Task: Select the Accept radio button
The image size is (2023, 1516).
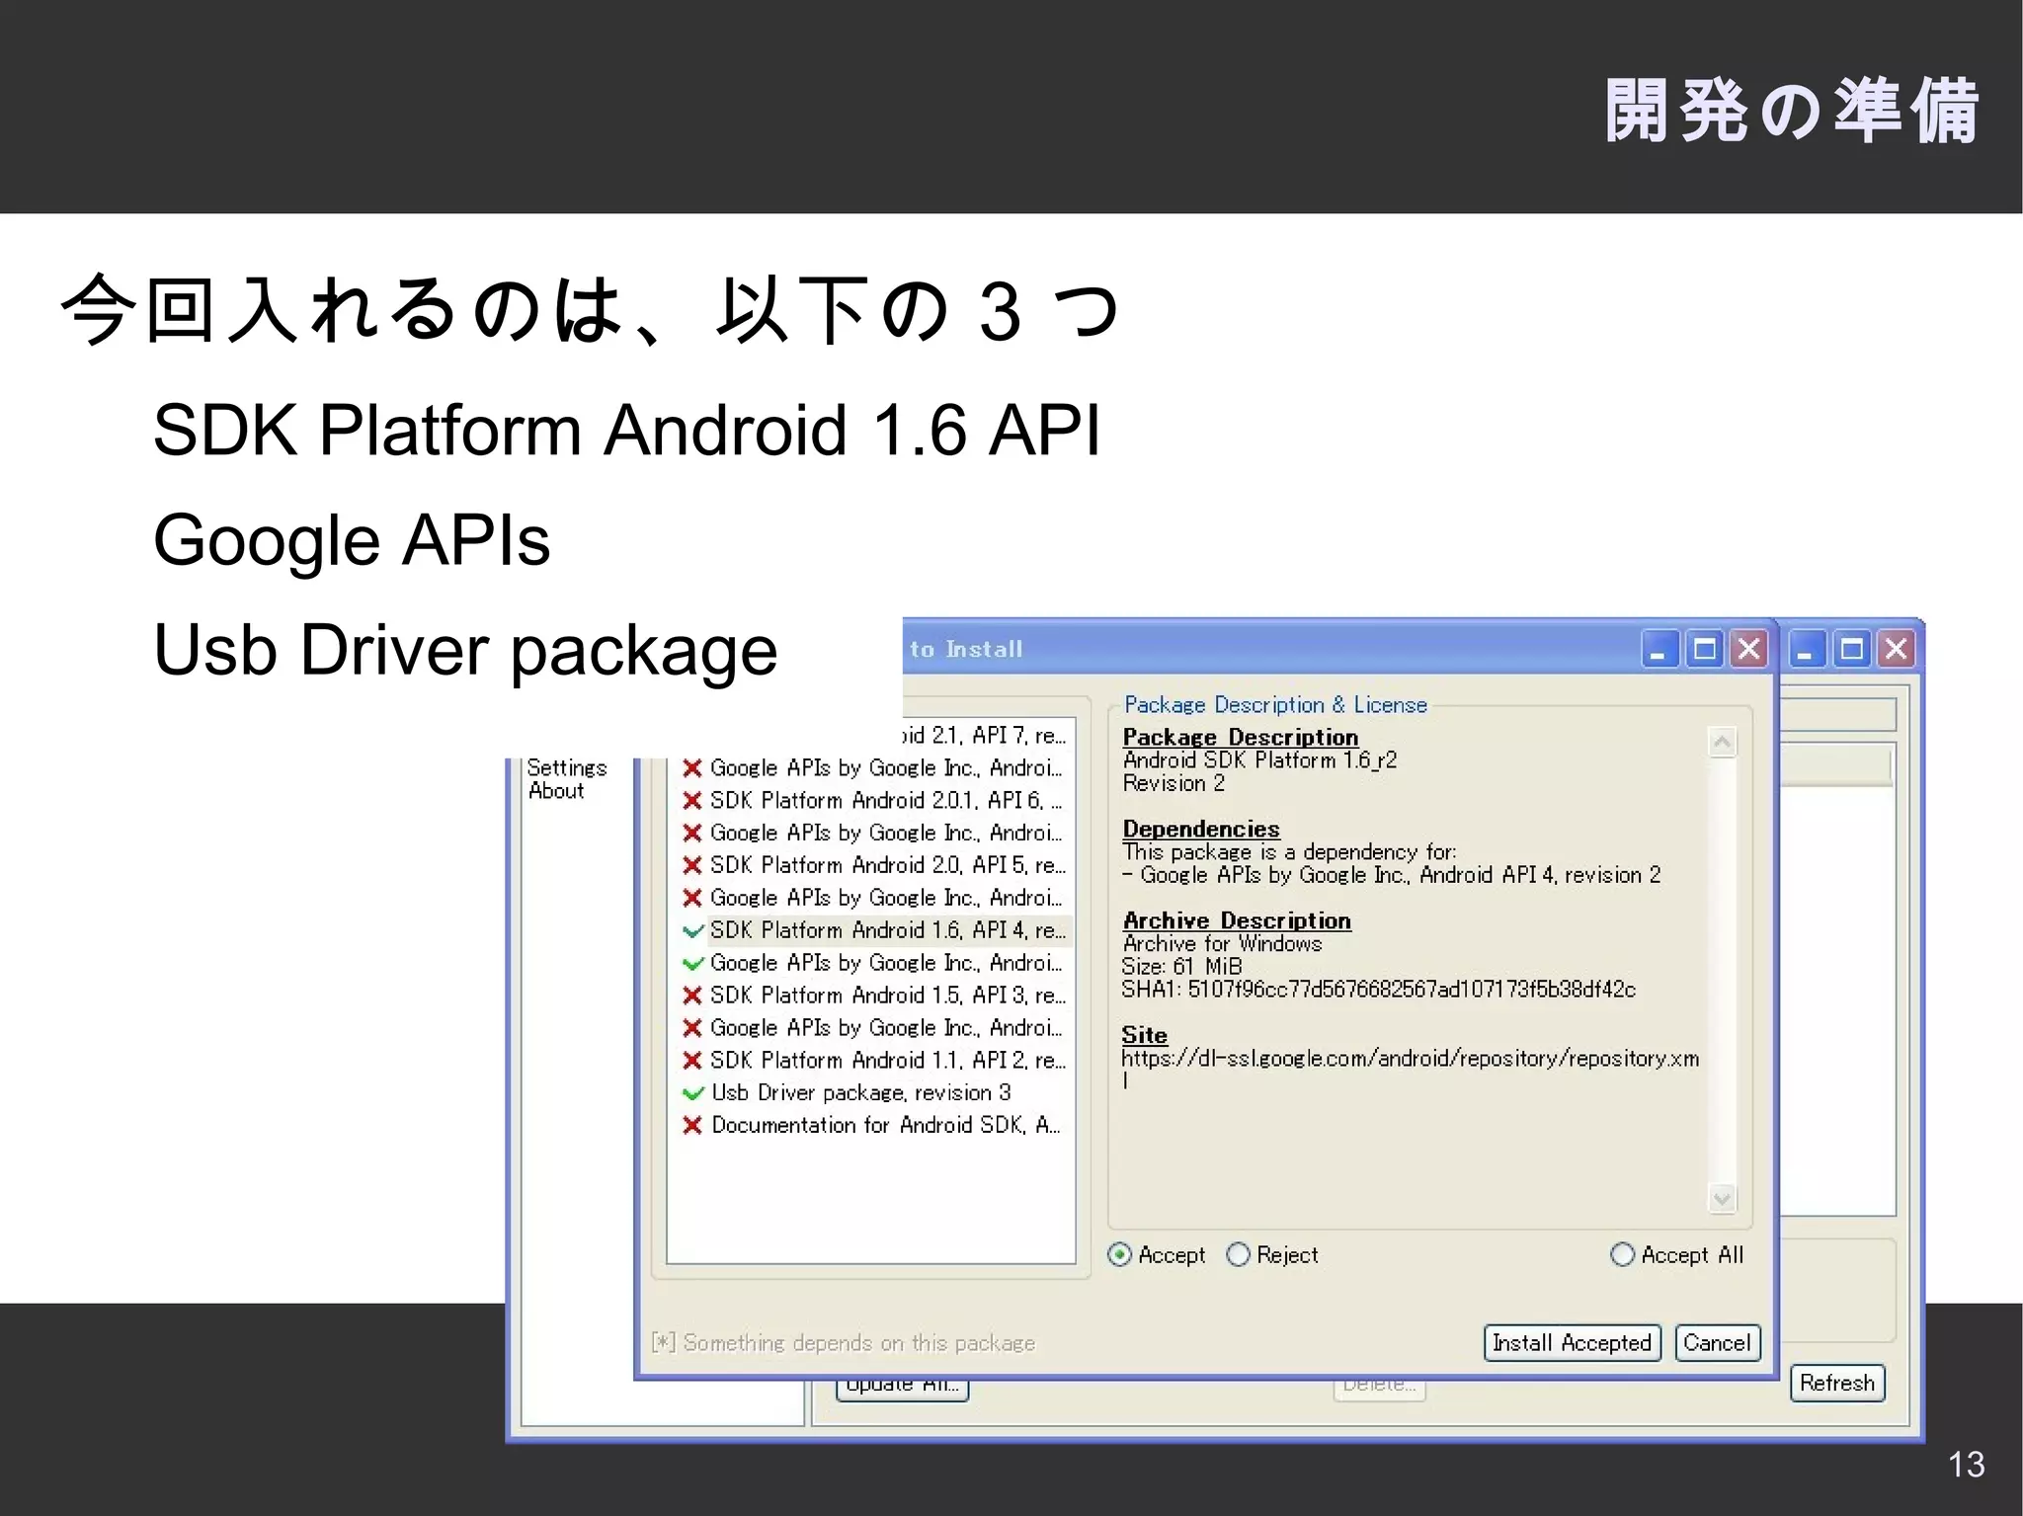Action: pyautogui.click(x=1119, y=1255)
